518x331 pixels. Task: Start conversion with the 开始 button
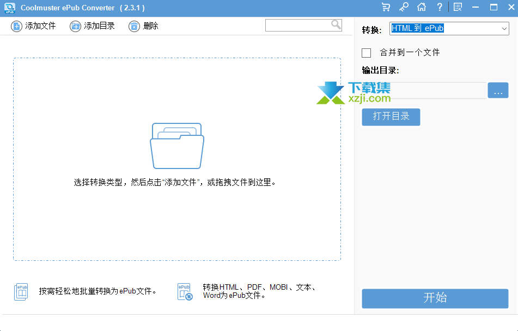pyautogui.click(x=435, y=298)
